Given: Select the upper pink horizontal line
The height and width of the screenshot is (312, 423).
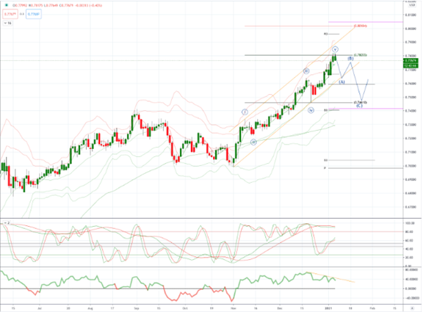Looking at the screenshot, I should [366, 22].
